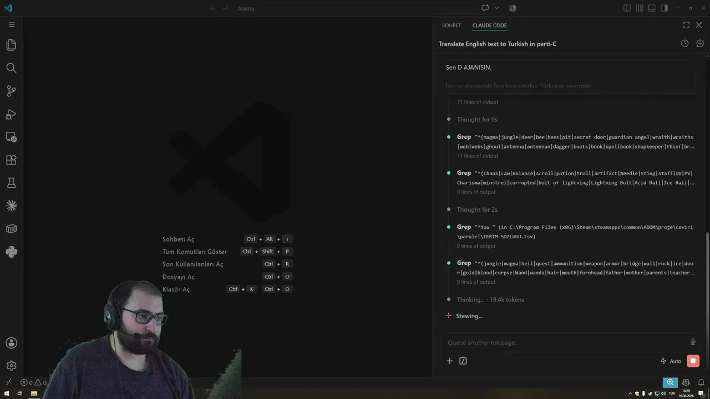Expand the chat dropdown arrow in title bar
Screen dimensions: 710x399
click(496, 8)
